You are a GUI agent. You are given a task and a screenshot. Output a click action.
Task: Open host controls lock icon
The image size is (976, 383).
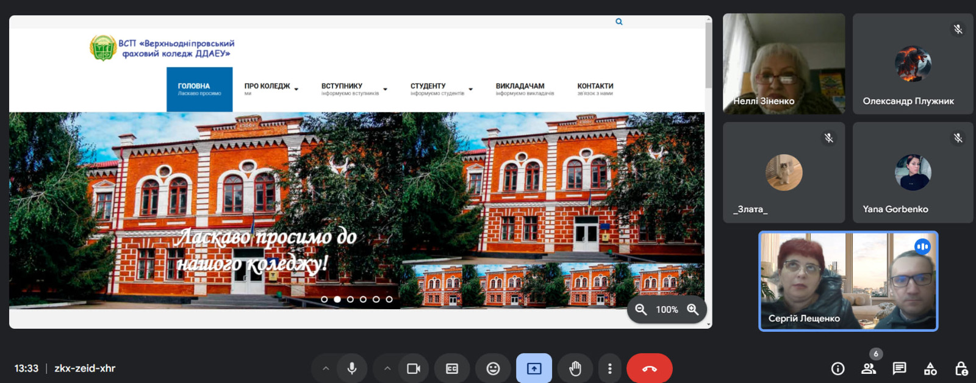pyautogui.click(x=961, y=368)
